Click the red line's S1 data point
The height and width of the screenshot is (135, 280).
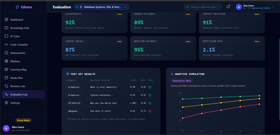click(x=182, y=118)
